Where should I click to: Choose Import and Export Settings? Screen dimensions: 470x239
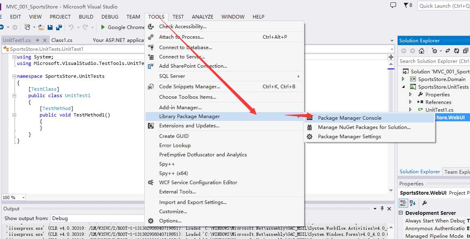(x=225, y=202)
